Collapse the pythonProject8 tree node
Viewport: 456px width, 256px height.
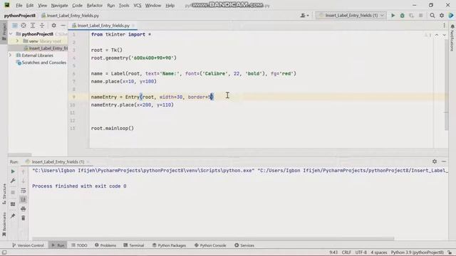(11, 34)
